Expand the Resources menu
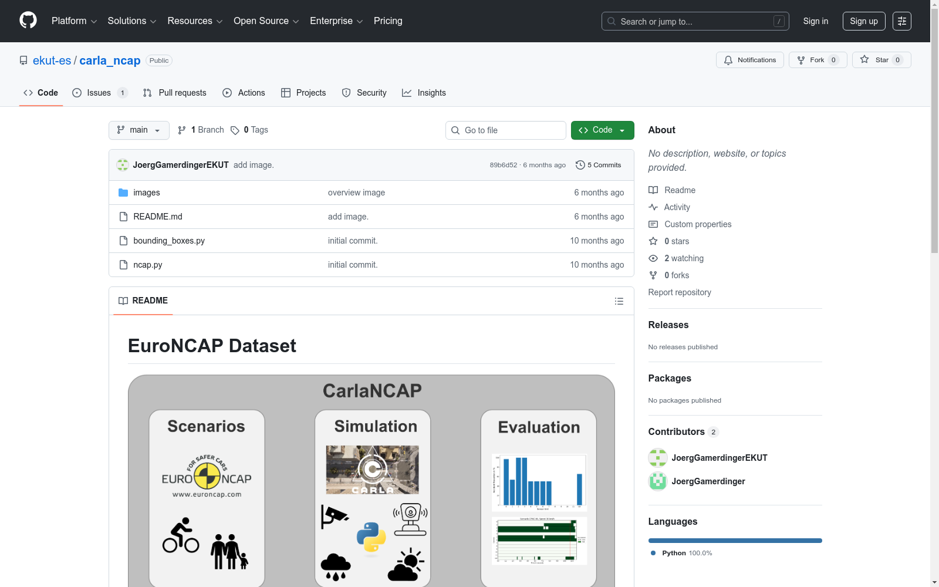Image resolution: width=939 pixels, height=587 pixels. (195, 21)
